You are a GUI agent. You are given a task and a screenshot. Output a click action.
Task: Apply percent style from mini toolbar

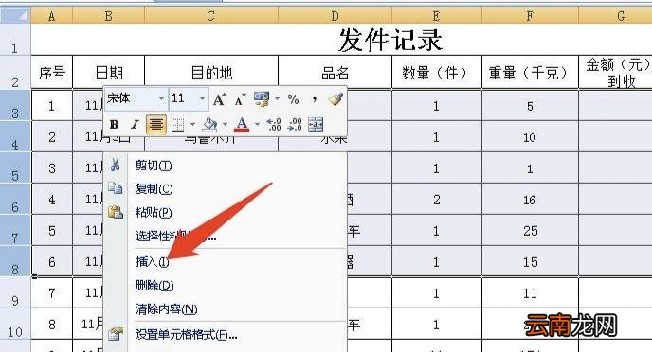point(293,99)
